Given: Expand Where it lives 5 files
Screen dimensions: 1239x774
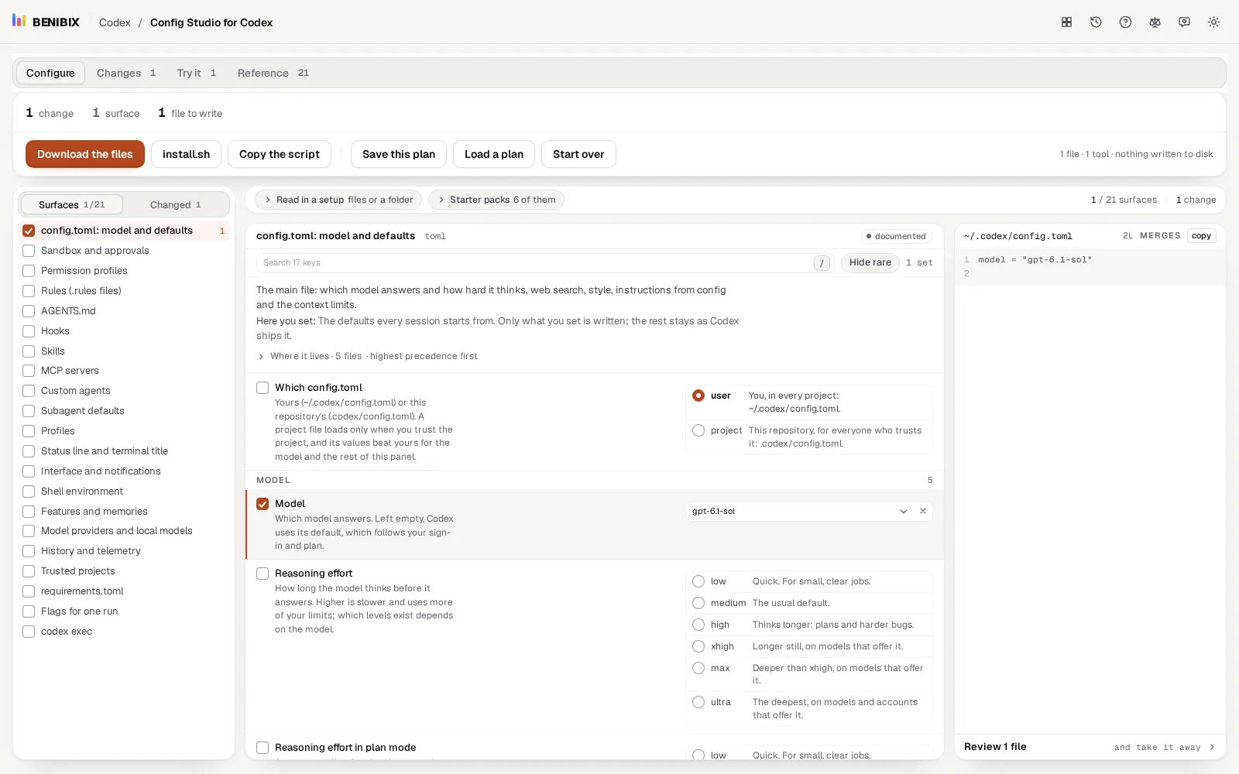Looking at the screenshot, I should coord(367,356).
